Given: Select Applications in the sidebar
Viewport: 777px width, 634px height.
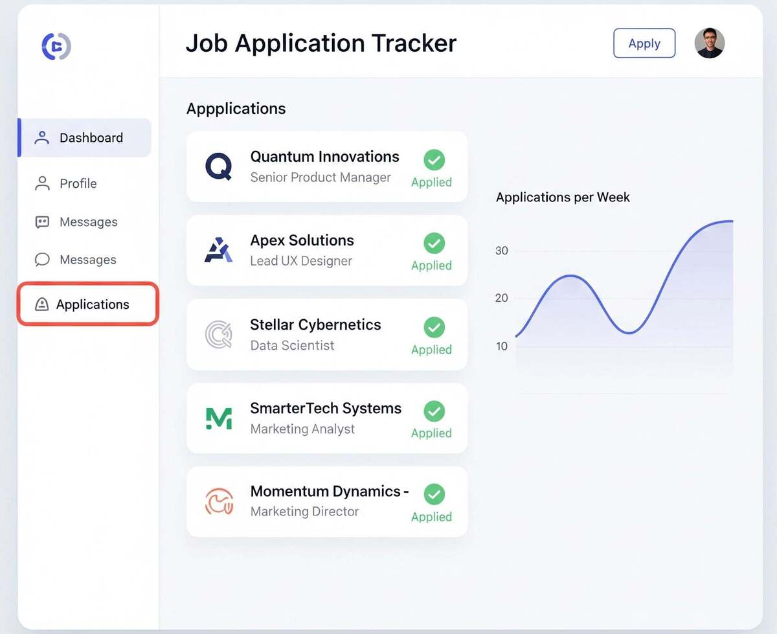Looking at the screenshot, I should (87, 304).
